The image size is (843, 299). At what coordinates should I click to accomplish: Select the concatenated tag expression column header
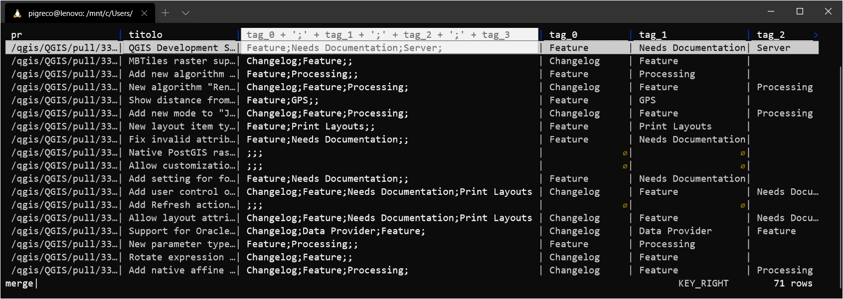point(378,35)
